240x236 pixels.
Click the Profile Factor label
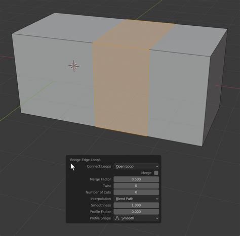click(100, 212)
